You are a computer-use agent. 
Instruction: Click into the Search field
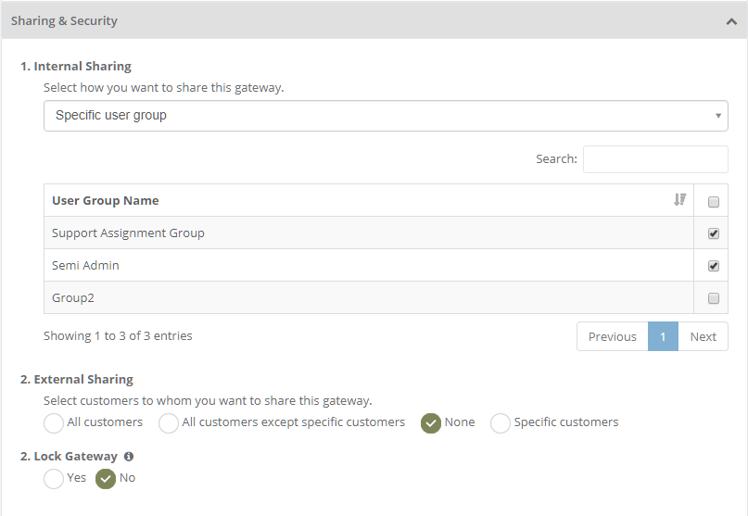tap(655, 159)
